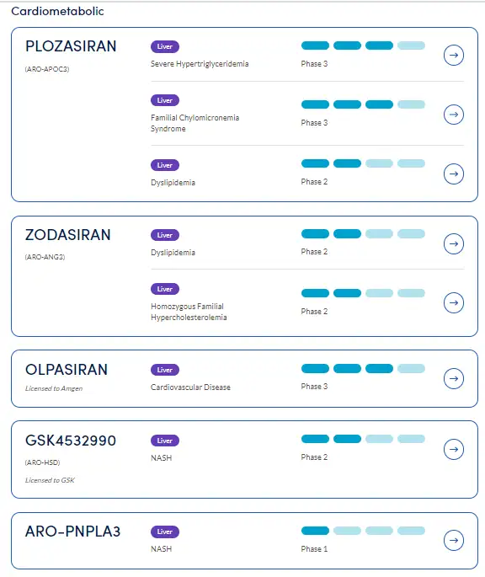
Task: Open arrow for Plozasiran Severe Hypertriglyceridemia
Action: pos(453,56)
